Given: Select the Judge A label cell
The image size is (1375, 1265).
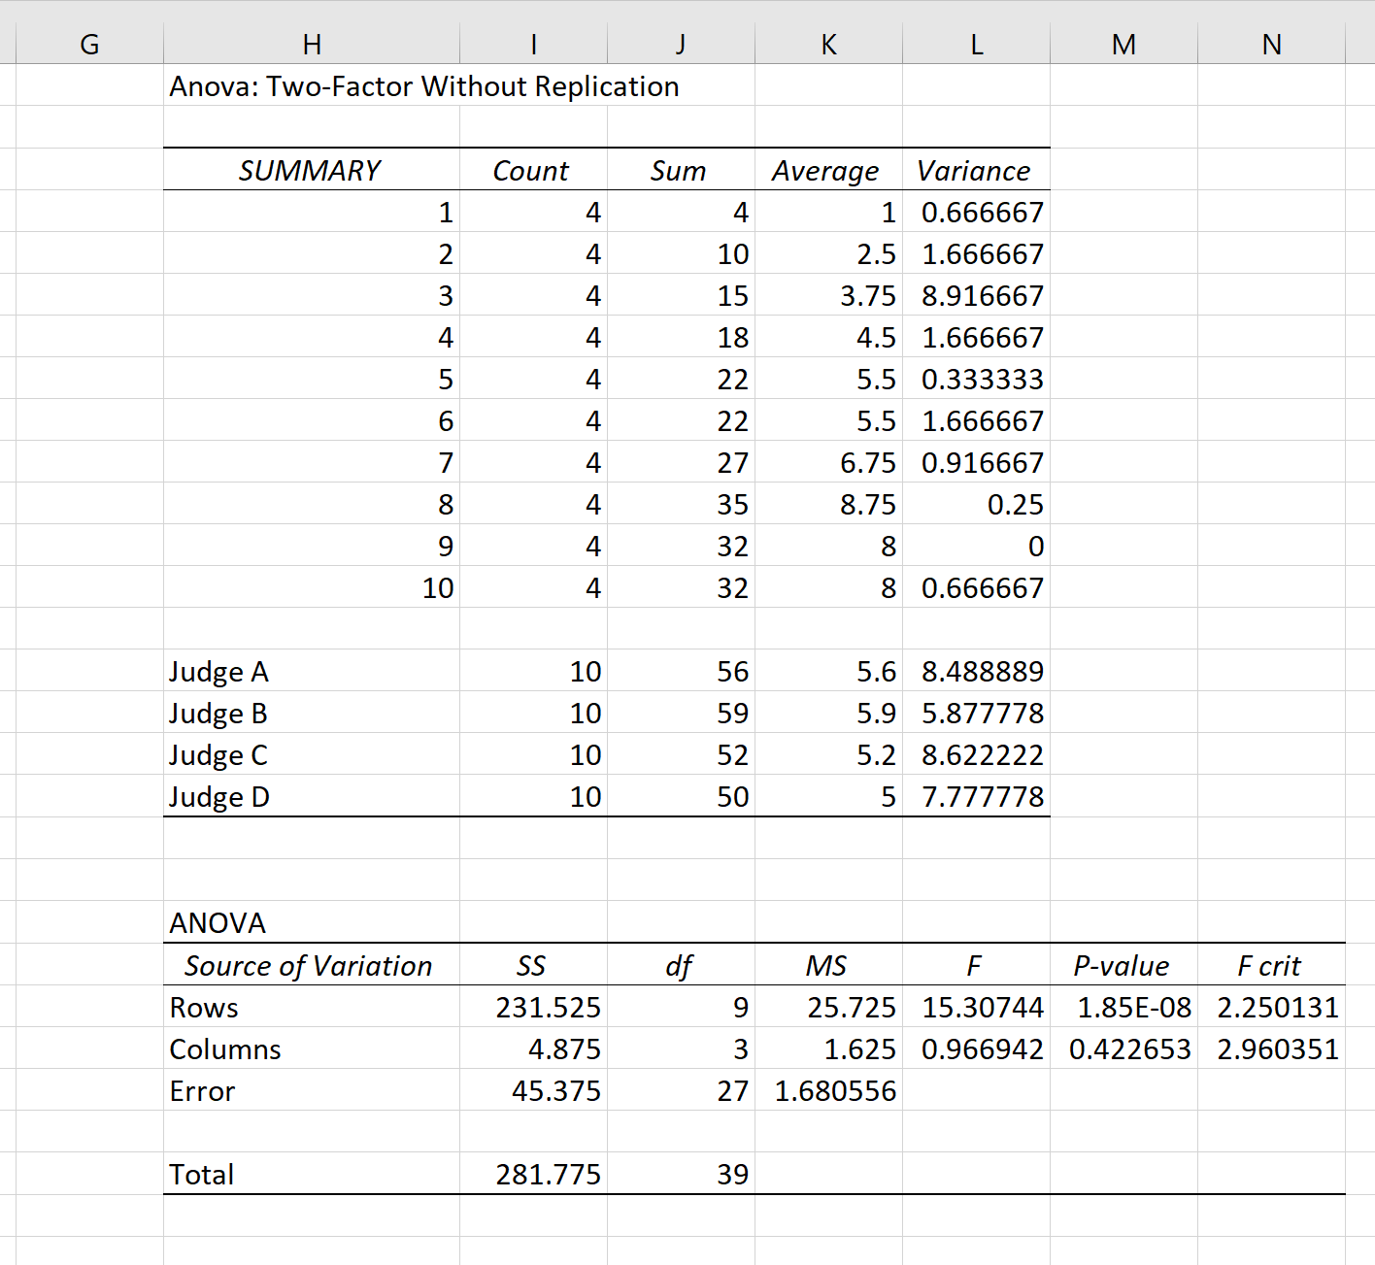Looking at the screenshot, I should tap(312, 671).
